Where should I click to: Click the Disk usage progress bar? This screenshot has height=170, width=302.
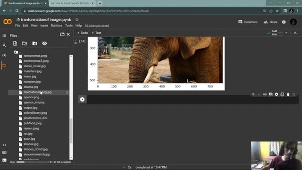33,162
